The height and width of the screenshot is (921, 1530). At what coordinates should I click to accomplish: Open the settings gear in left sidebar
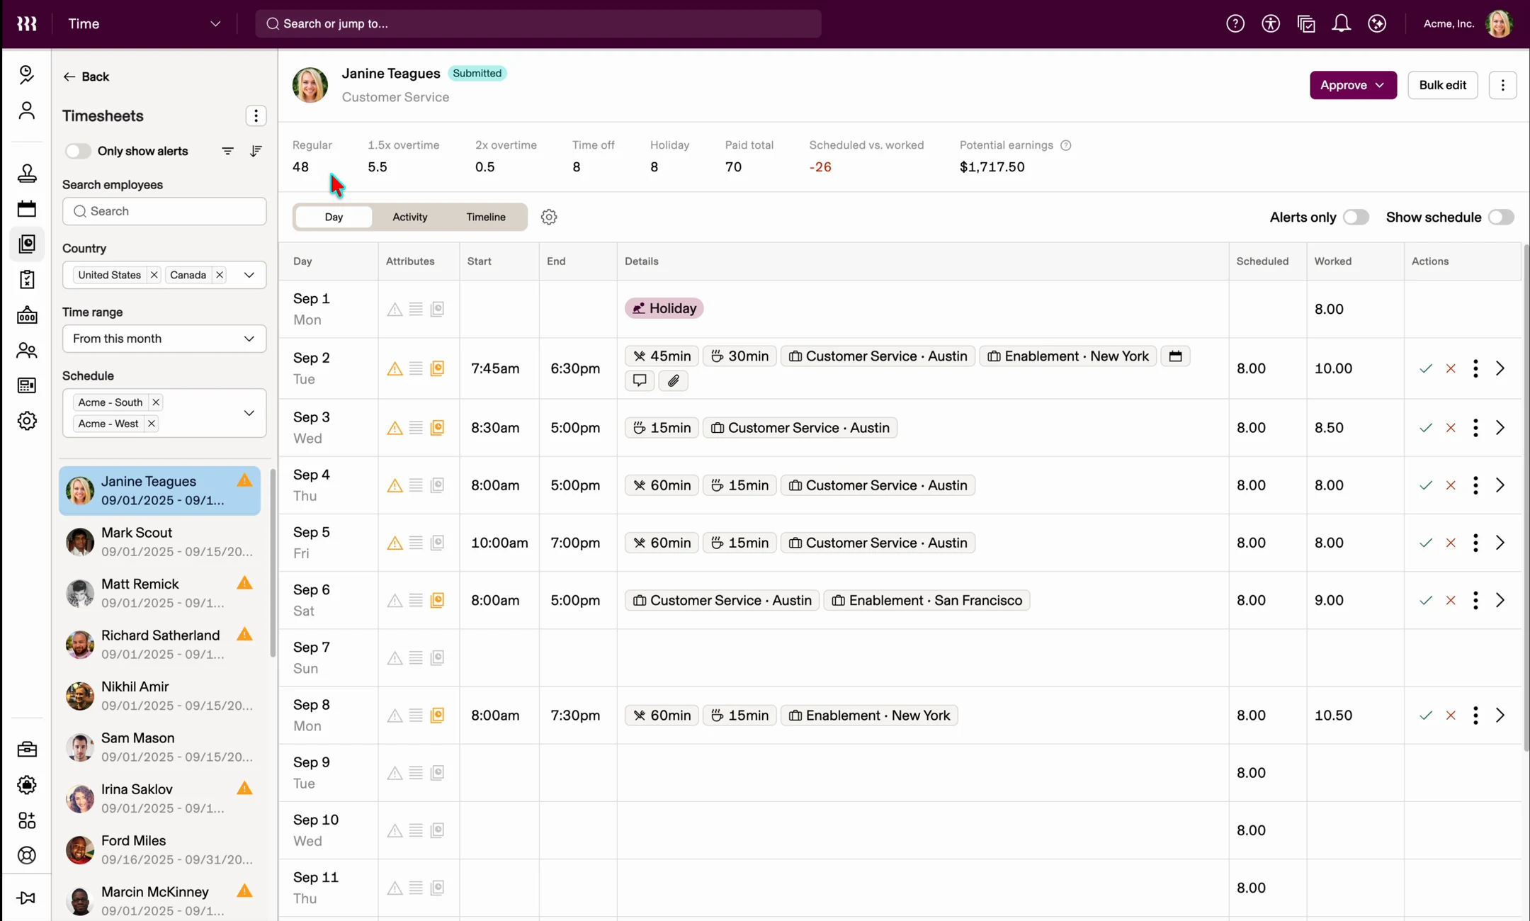pos(27,421)
